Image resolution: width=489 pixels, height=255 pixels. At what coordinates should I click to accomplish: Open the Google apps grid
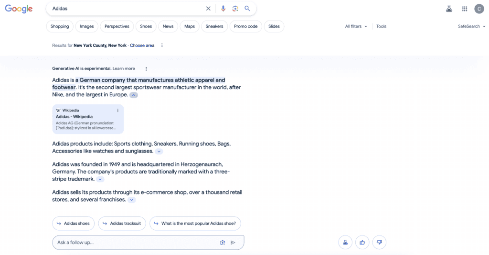coord(465,9)
